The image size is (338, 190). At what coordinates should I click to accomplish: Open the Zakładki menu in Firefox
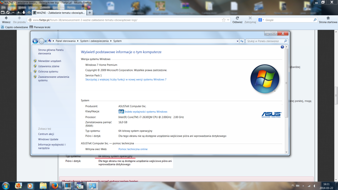pyautogui.click(x=45, y=8)
